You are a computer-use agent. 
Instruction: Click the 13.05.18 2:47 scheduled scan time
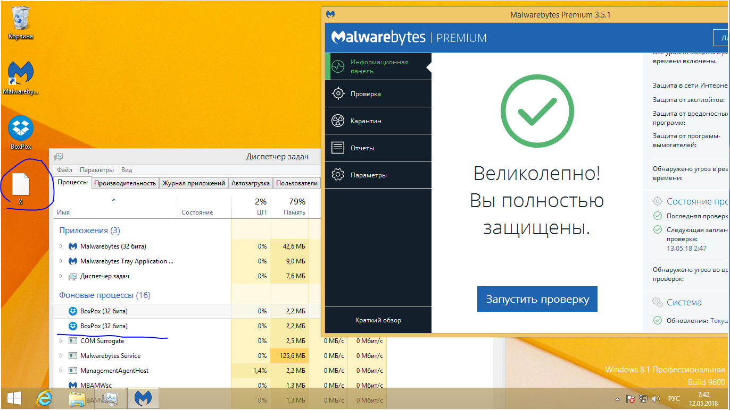[686, 249]
